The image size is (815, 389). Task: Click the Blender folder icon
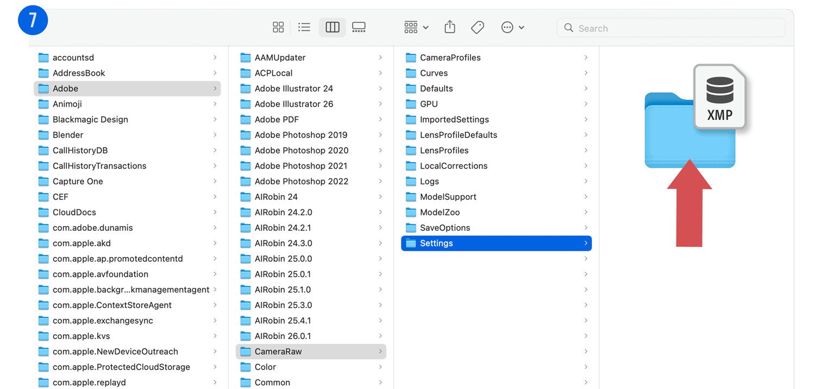(44, 135)
